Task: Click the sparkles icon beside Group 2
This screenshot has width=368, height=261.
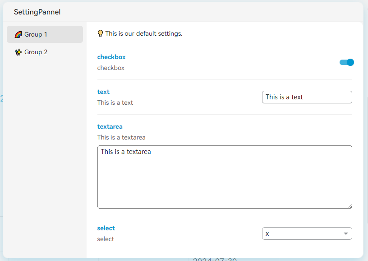Action: coord(18,52)
